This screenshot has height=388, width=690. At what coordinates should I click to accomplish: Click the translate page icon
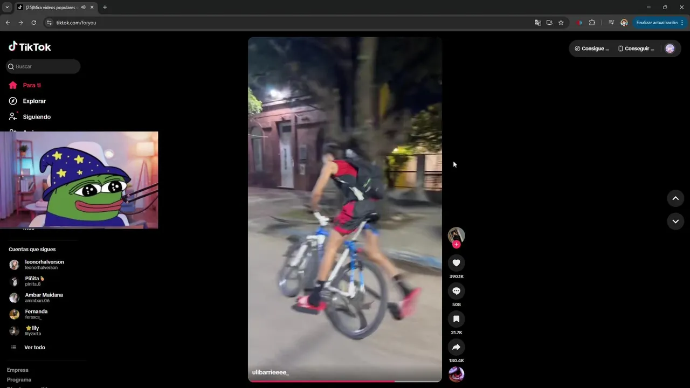click(x=537, y=23)
